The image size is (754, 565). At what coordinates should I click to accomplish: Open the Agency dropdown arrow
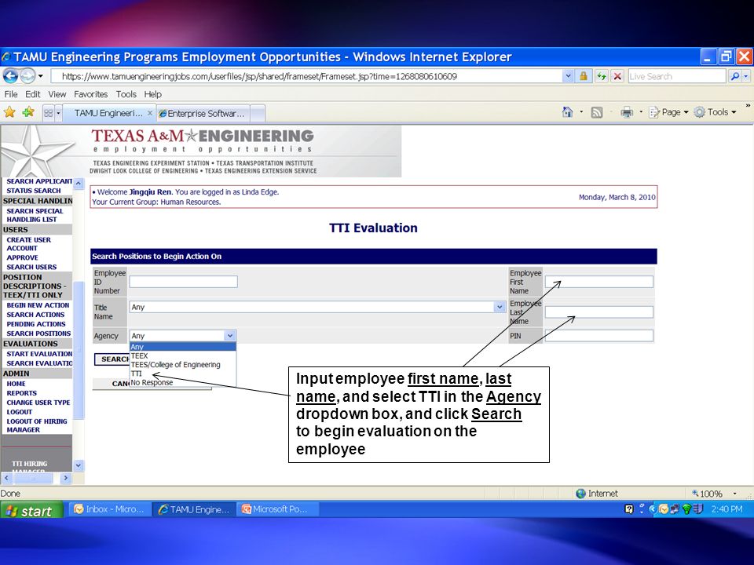[x=230, y=335]
